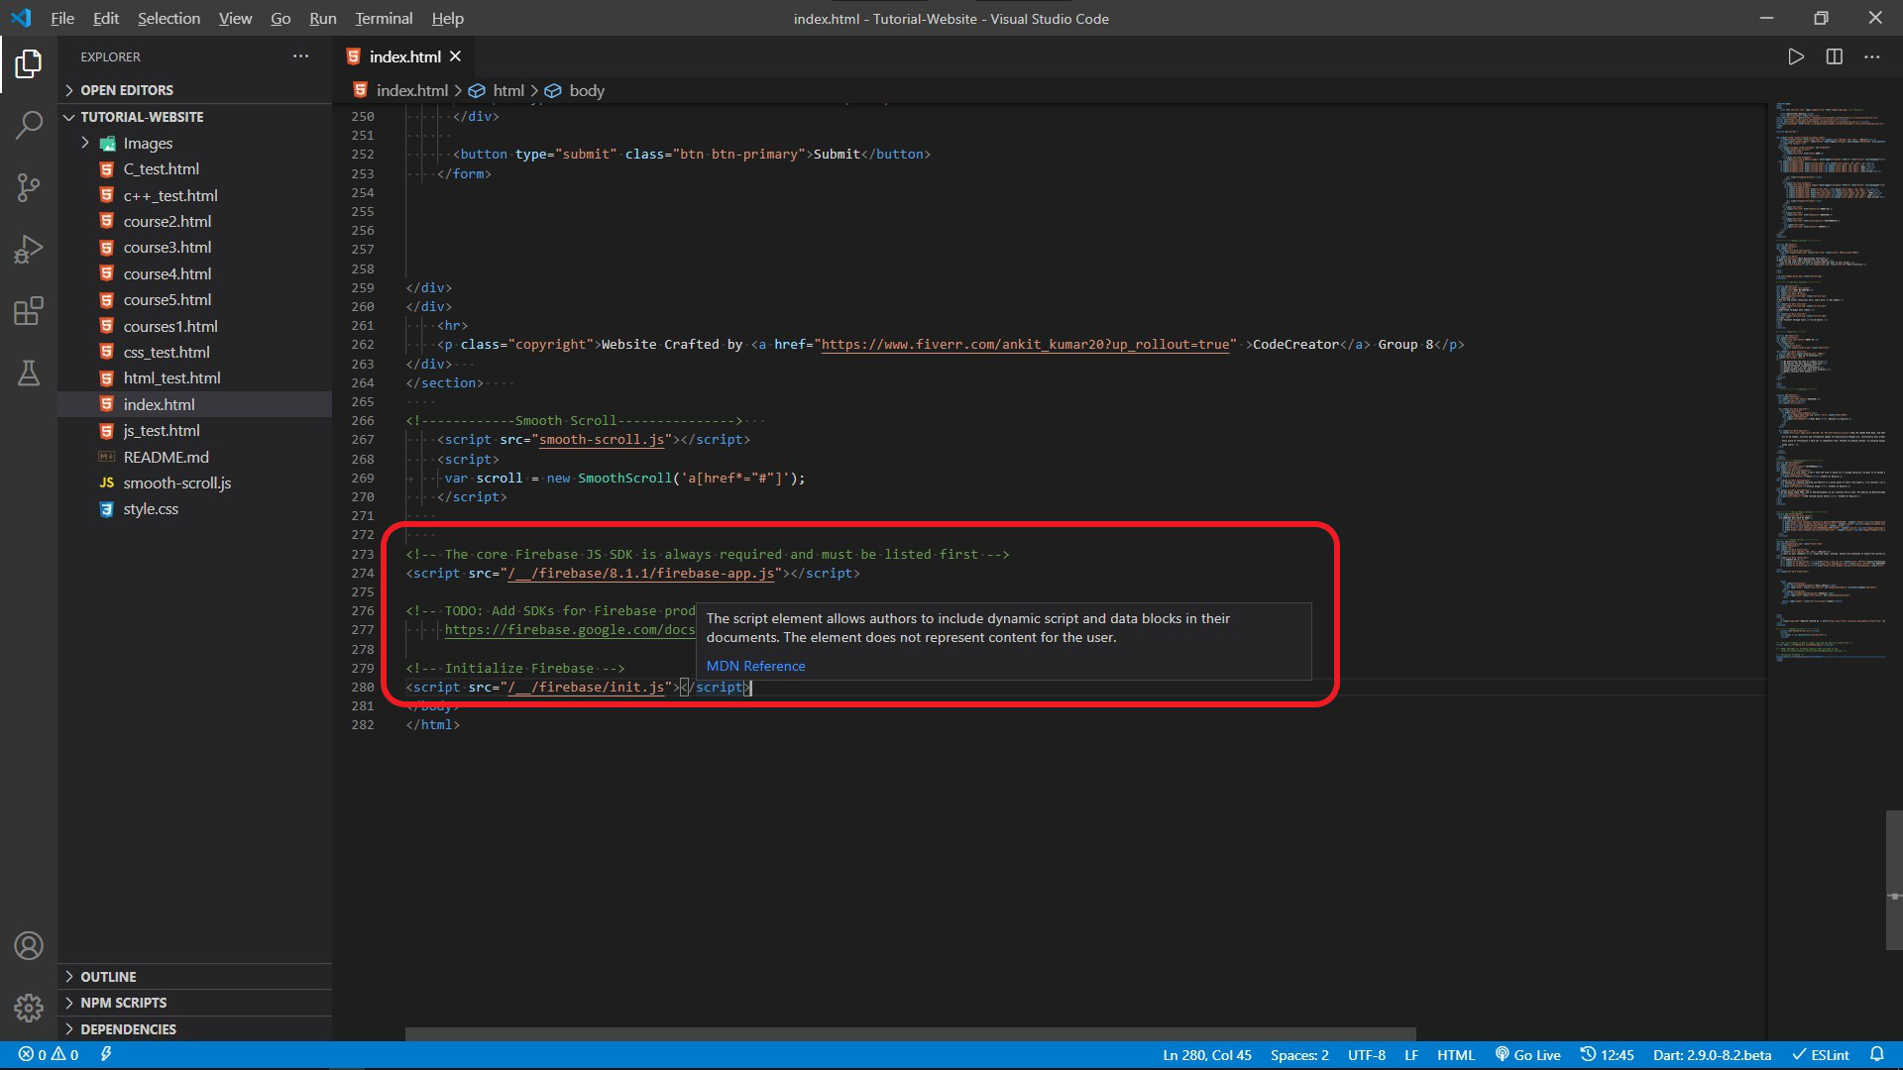Image resolution: width=1903 pixels, height=1070 pixels.
Task: Expand the OUTLINE section
Action: 108,977
